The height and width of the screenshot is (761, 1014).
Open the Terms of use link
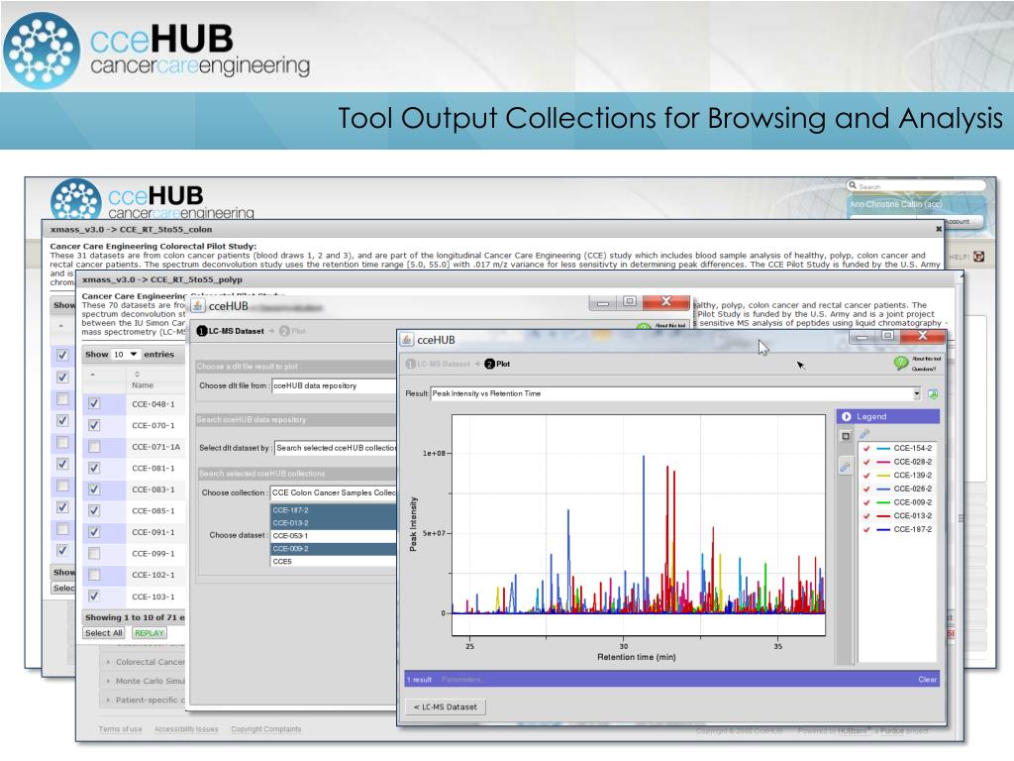(120, 729)
